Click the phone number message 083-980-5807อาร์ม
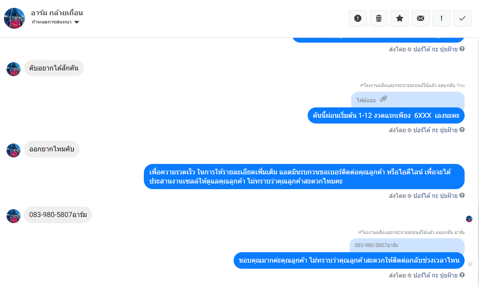 [x=58, y=215]
